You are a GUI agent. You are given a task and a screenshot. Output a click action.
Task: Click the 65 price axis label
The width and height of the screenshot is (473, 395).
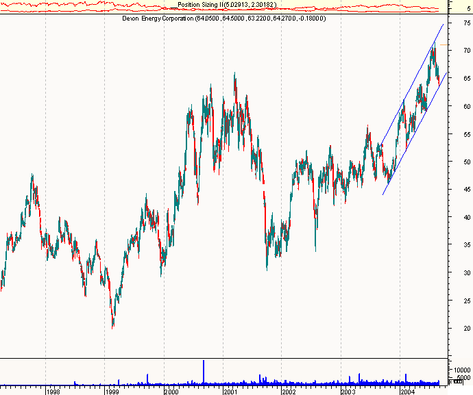467,78
